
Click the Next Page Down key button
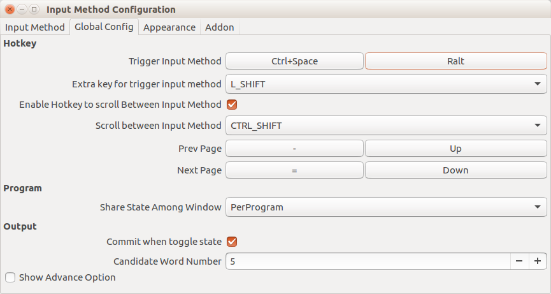point(455,170)
